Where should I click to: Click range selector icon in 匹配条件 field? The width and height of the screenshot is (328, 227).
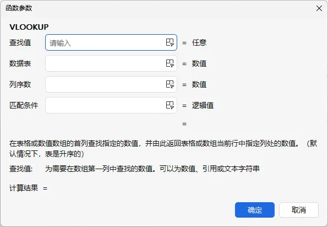(170, 105)
